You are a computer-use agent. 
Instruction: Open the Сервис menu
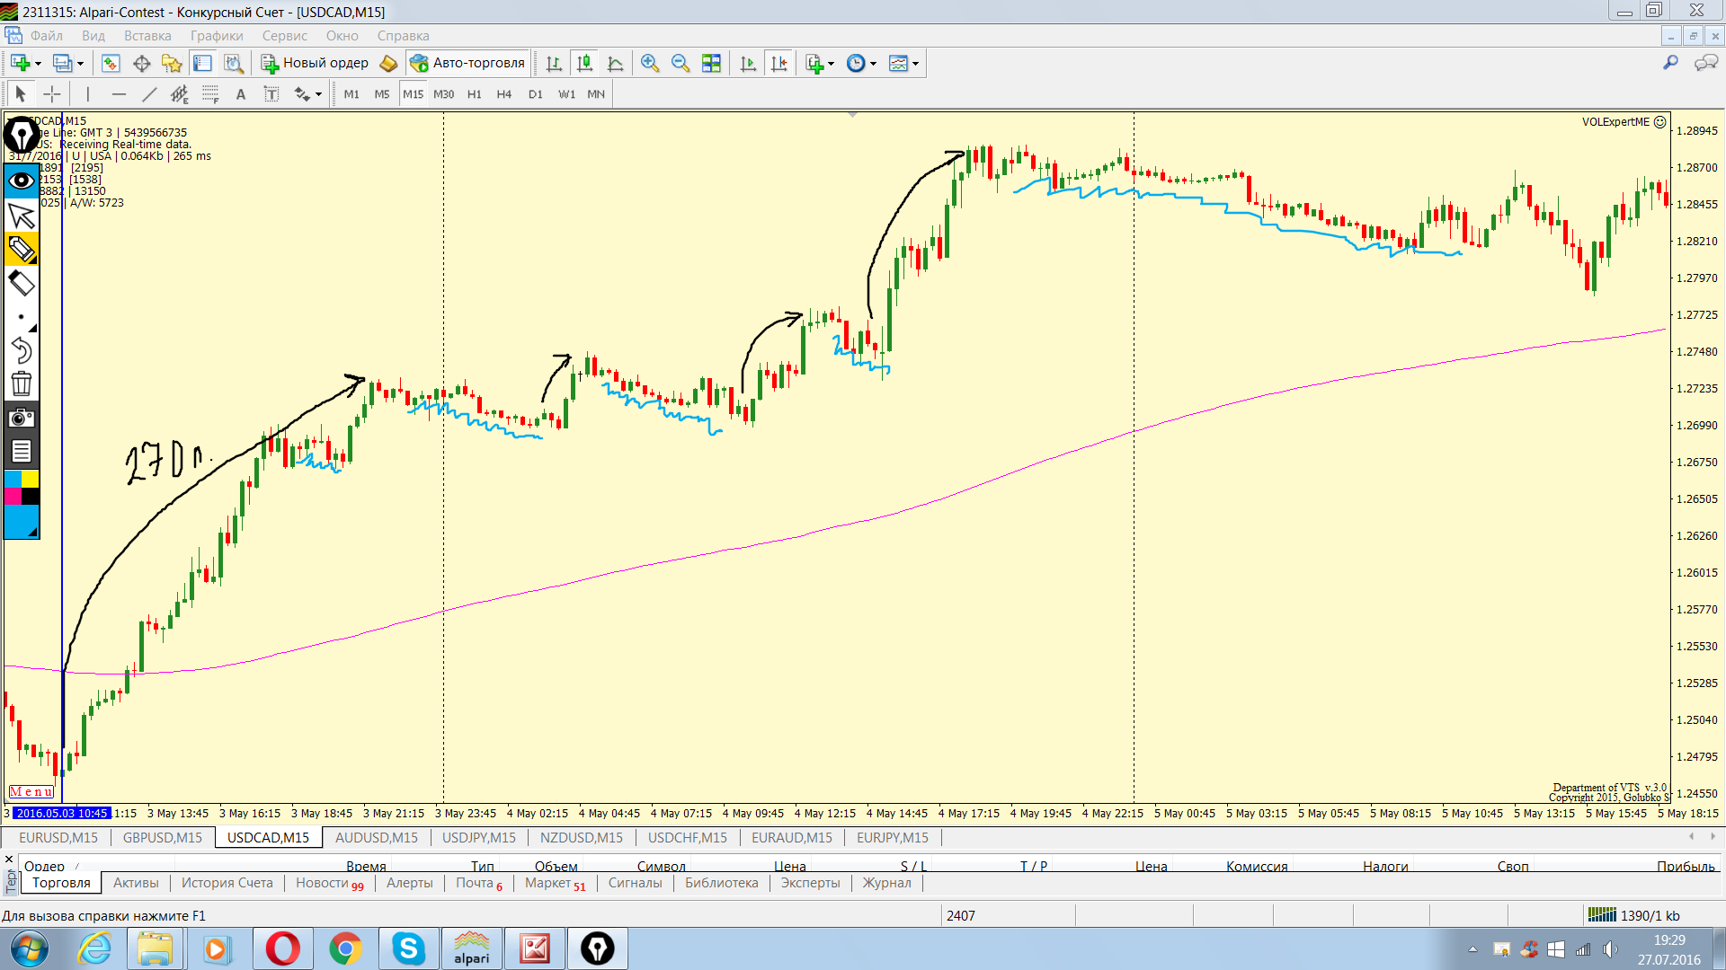(284, 36)
